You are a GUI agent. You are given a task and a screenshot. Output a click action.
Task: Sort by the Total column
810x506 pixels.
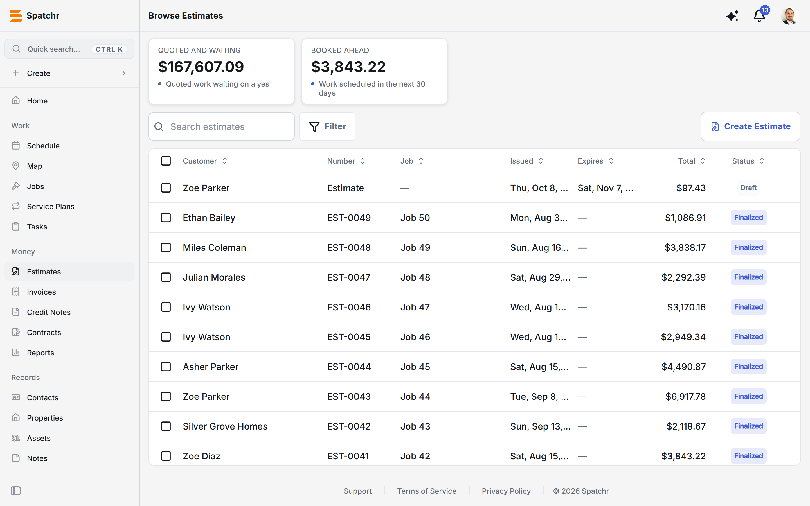[692, 161]
